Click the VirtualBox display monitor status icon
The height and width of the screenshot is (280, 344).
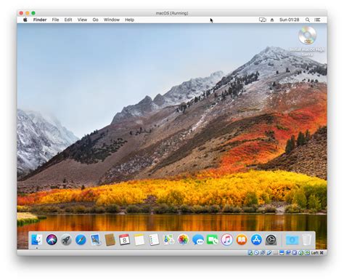click(282, 253)
